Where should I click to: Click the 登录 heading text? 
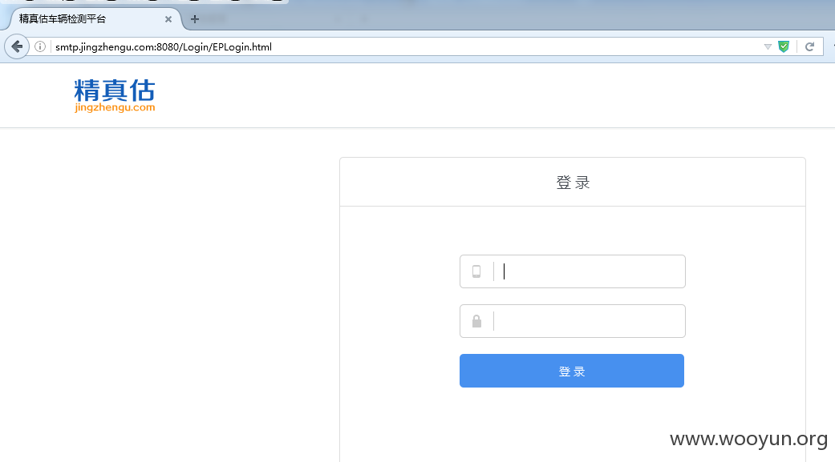click(x=573, y=183)
